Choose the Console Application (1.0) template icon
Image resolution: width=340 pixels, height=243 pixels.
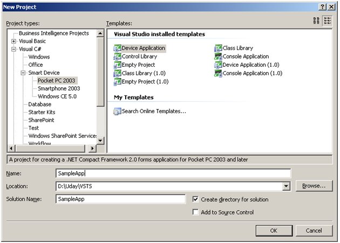[218, 73]
